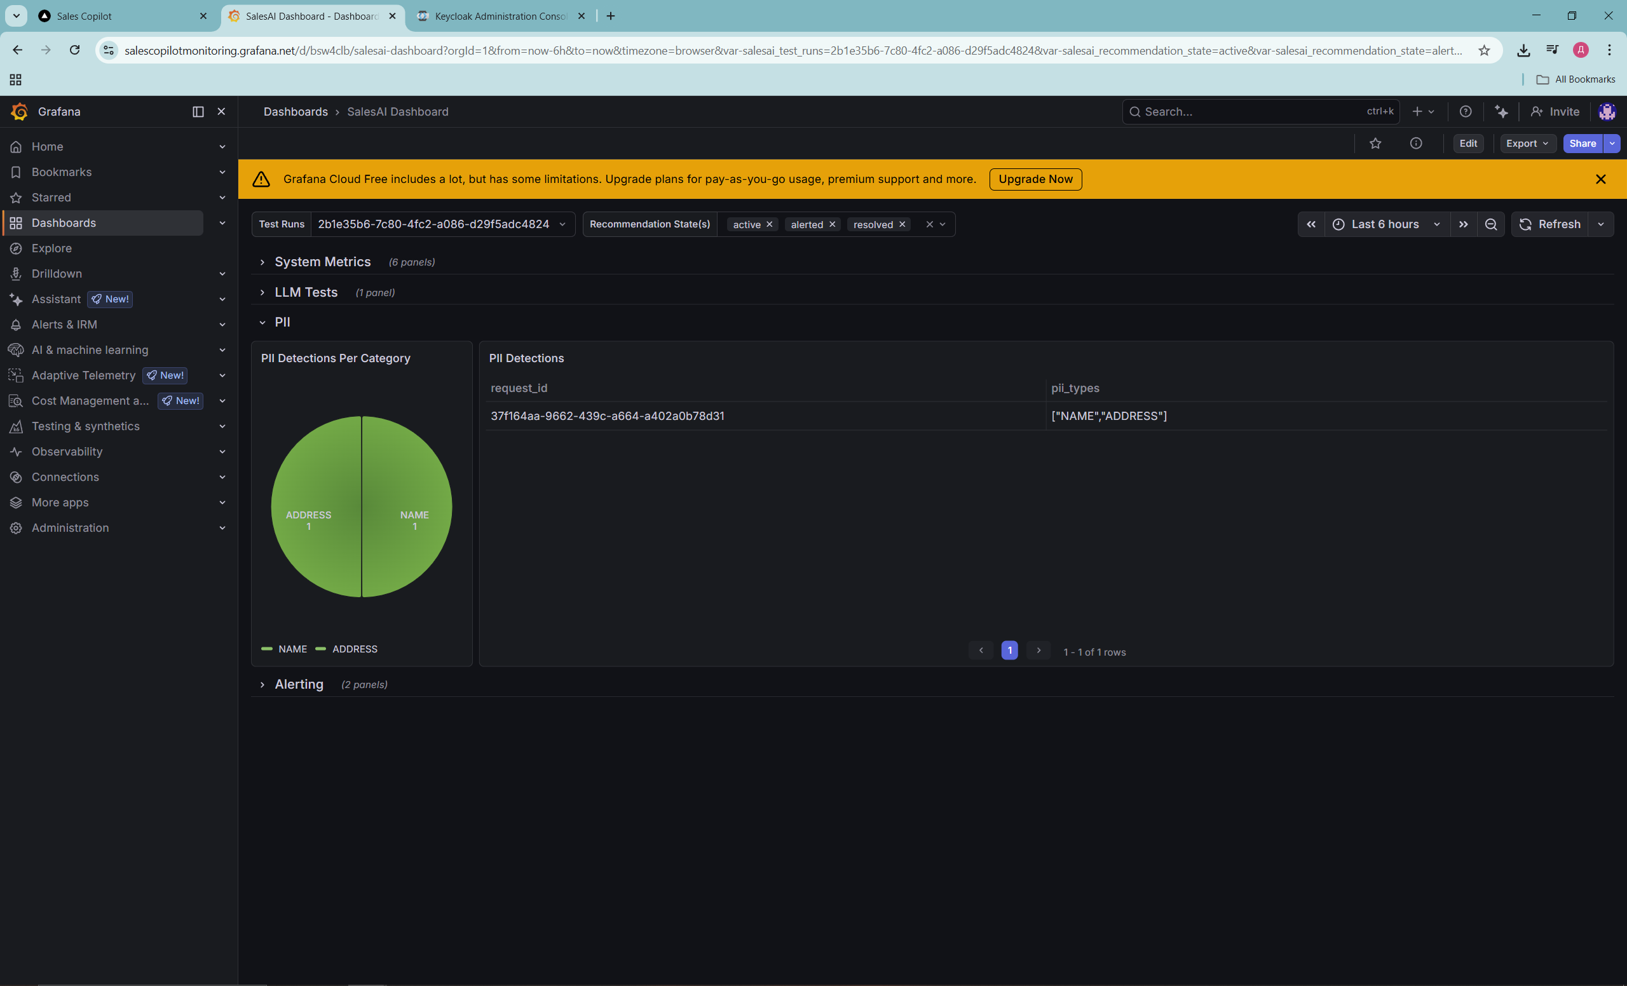Zoom out time range magnifier icon
Viewport: 1627px width, 986px height.
click(x=1491, y=224)
